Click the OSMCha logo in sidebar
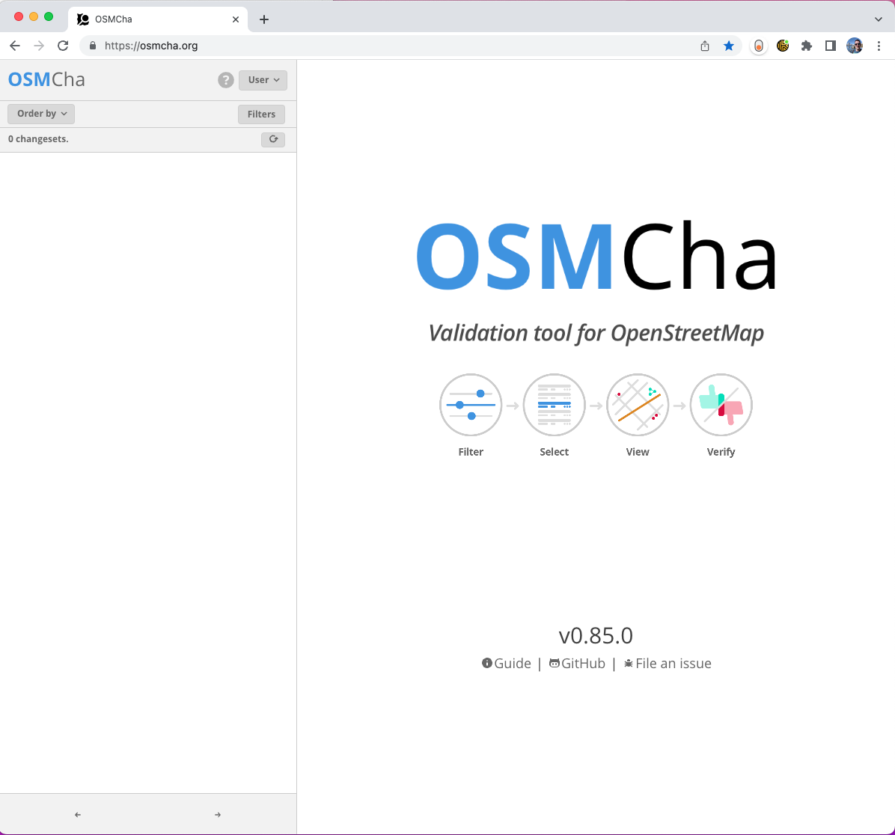Screen dimensions: 895x835 coord(46,79)
